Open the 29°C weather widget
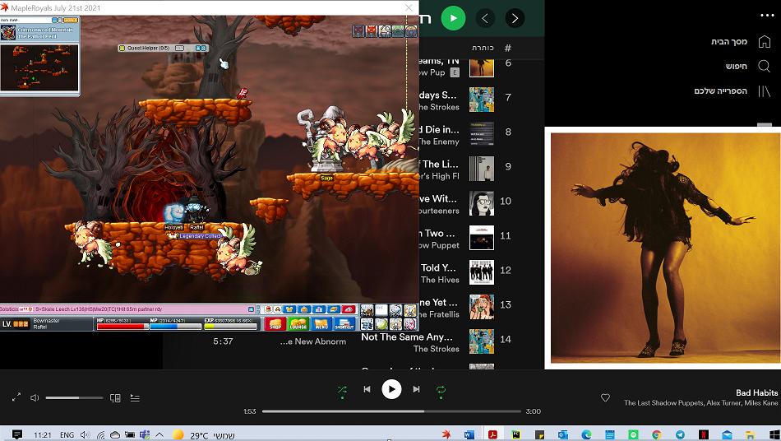The width and height of the screenshot is (781, 441). (x=203, y=435)
